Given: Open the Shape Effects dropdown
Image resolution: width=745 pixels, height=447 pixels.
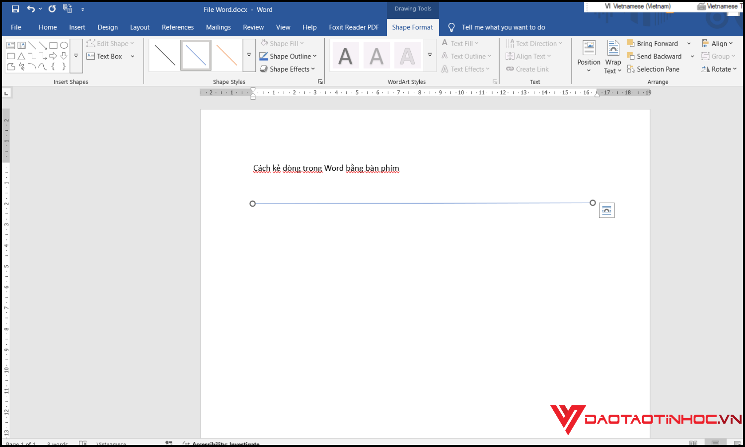Looking at the screenshot, I should 288,69.
